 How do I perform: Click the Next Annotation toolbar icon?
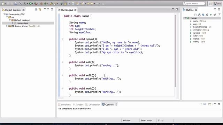[77, 3]
